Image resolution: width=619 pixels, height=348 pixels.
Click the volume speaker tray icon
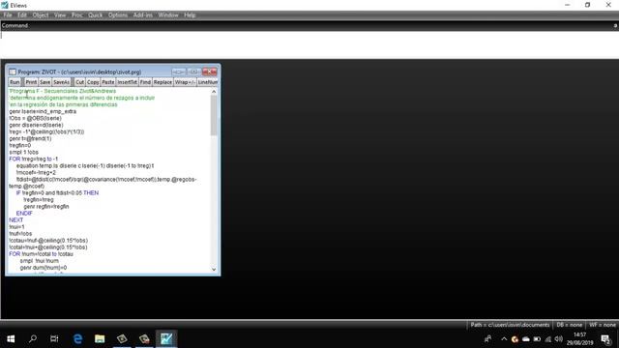tap(559, 339)
